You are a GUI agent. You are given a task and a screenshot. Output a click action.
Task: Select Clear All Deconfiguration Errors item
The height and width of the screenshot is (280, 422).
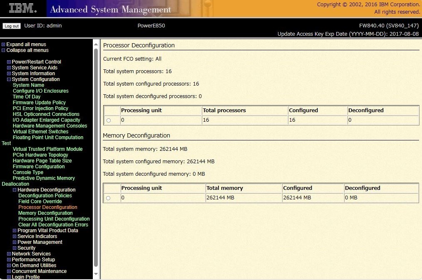click(53, 225)
